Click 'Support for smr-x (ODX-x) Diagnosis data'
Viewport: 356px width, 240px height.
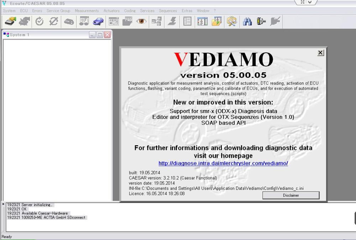tap(224, 111)
